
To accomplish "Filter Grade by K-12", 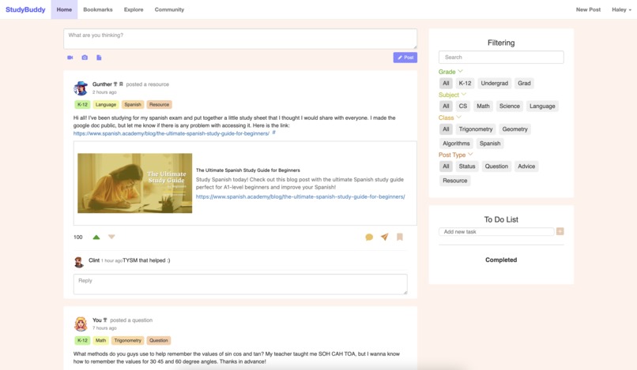I will pyautogui.click(x=465, y=83).
